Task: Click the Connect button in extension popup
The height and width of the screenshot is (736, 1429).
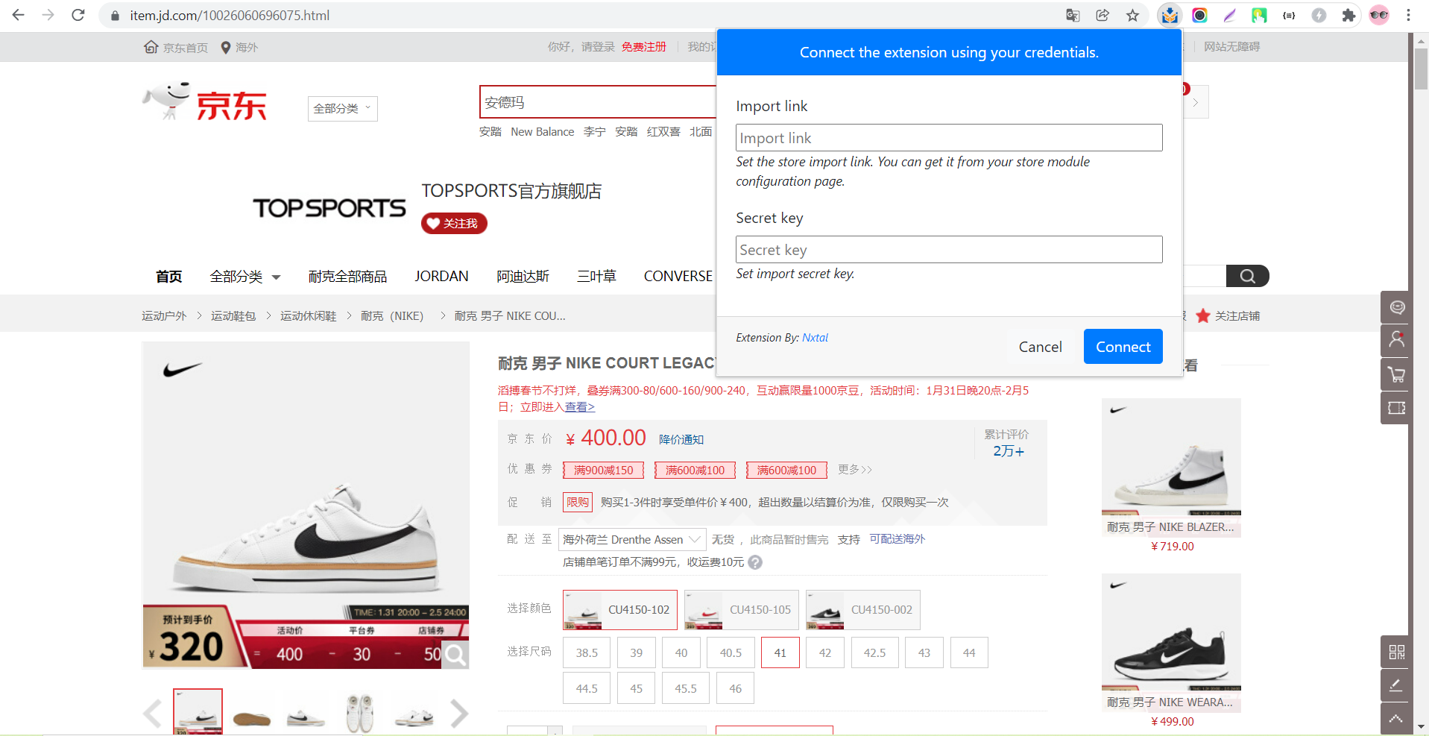Action: pos(1123,347)
